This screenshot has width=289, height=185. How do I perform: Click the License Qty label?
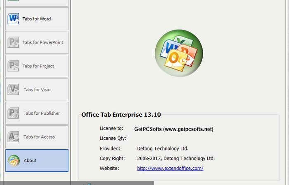(x=113, y=138)
